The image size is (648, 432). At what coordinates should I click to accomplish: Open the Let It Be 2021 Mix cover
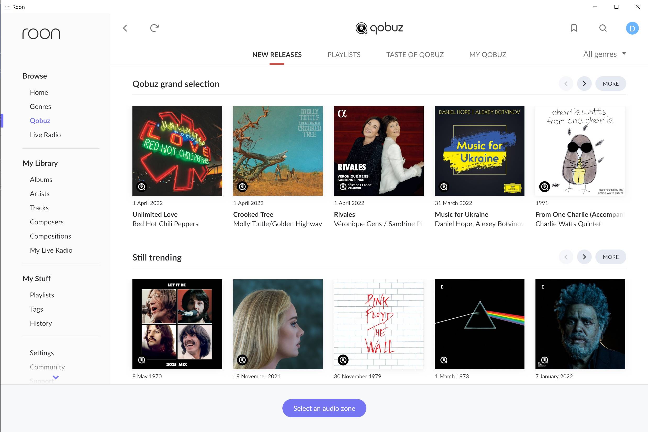pyautogui.click(x=177, y=324)
